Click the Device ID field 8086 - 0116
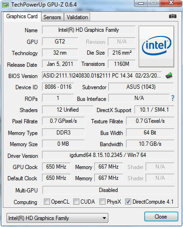The height and width of the screenshot is (227, 183). pos(58,87)
